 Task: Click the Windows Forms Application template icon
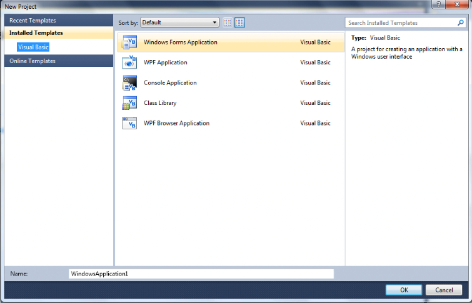point(129,42)
